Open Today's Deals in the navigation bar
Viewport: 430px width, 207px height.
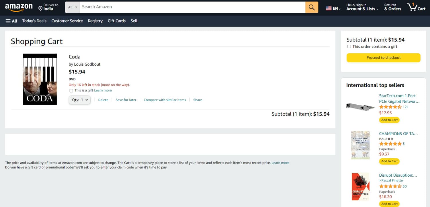point(34,21)
